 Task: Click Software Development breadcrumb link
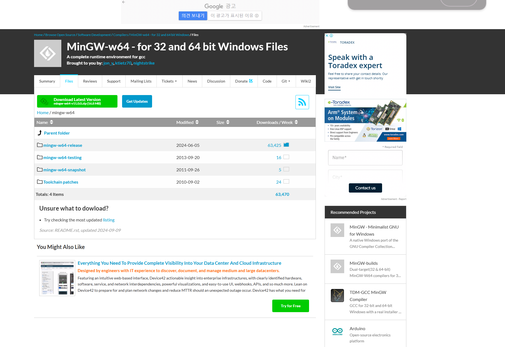pyautogui.click(x=94, y=35)
